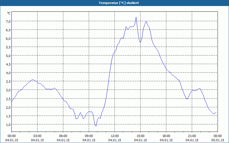
Task: Select the 1,0 y-axis label
Action: pos(9,125)
